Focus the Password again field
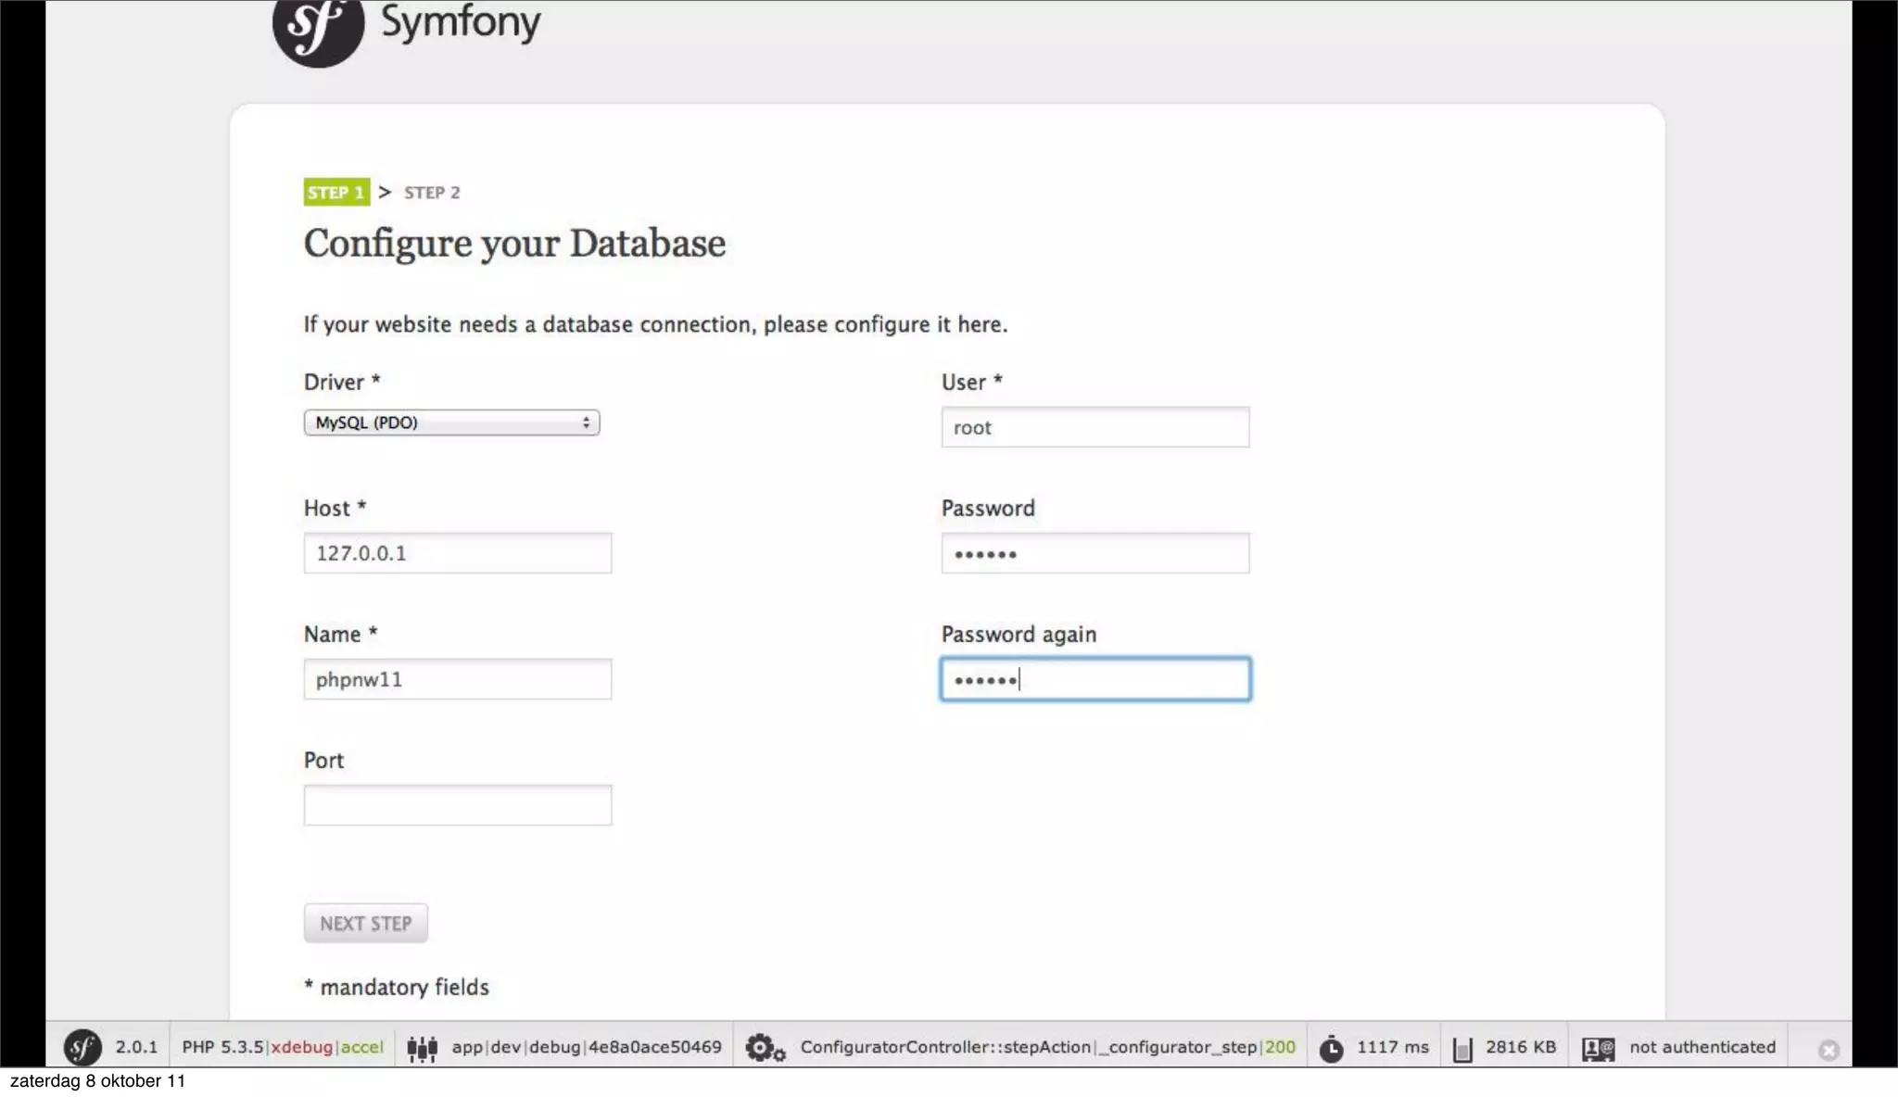The width and height of the screenshot is (1898, 1097). [x=1095, y=679]
